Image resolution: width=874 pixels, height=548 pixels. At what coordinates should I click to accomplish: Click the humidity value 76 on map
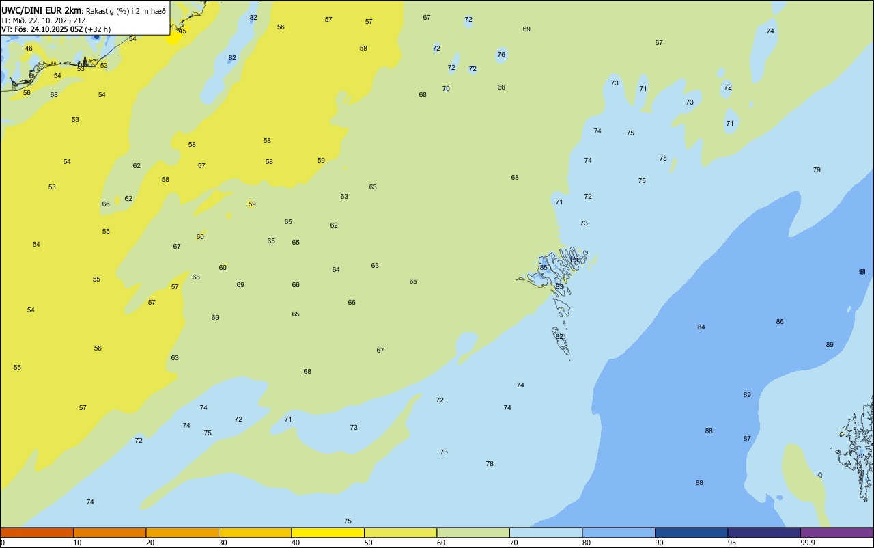501,55
